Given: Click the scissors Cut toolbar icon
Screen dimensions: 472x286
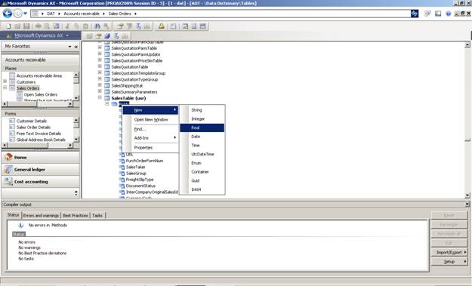Looking at the screenshot, I should [x=68, y=26].
